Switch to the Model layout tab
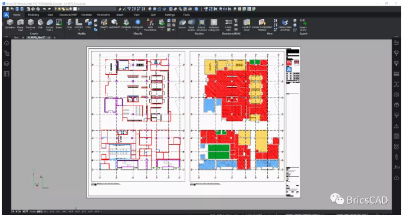This screenshot has width=403, height=215. tap(32, 211)
